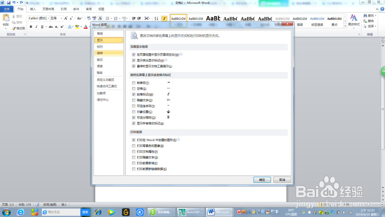Click the Bullets list icon
Image resolution: width=385 pixels, height=217 pixels.
(107, 19)
